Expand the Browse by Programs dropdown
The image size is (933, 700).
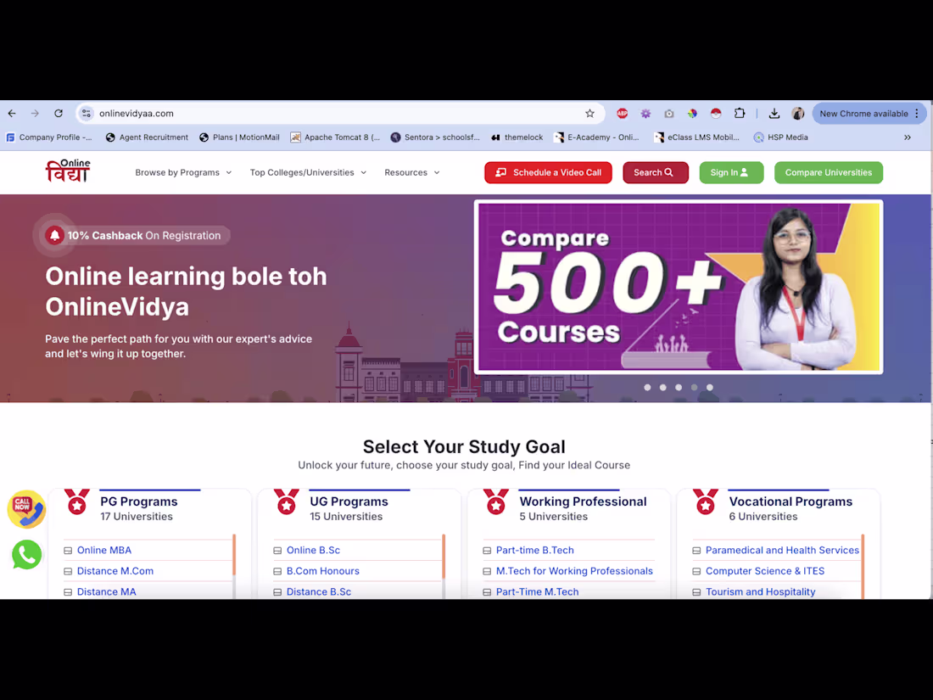[182, 172]
